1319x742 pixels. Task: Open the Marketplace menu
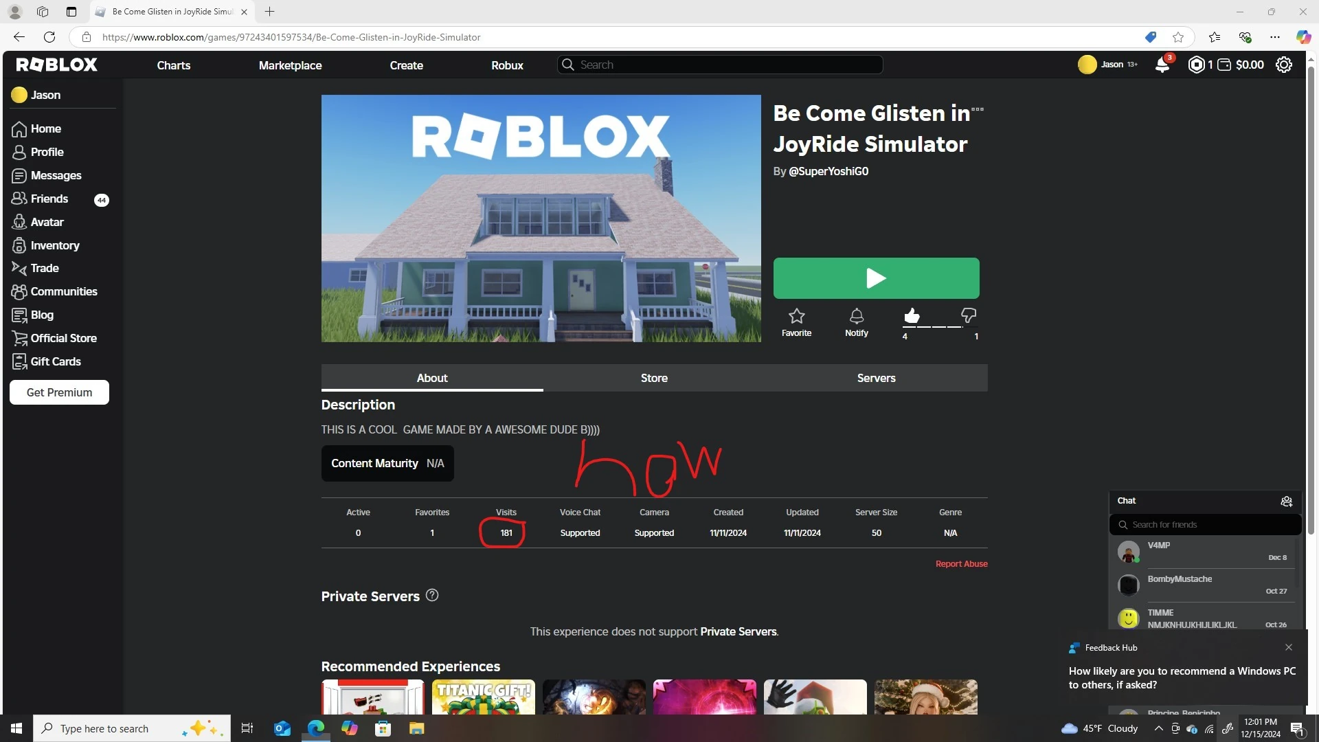click(290, 65)
